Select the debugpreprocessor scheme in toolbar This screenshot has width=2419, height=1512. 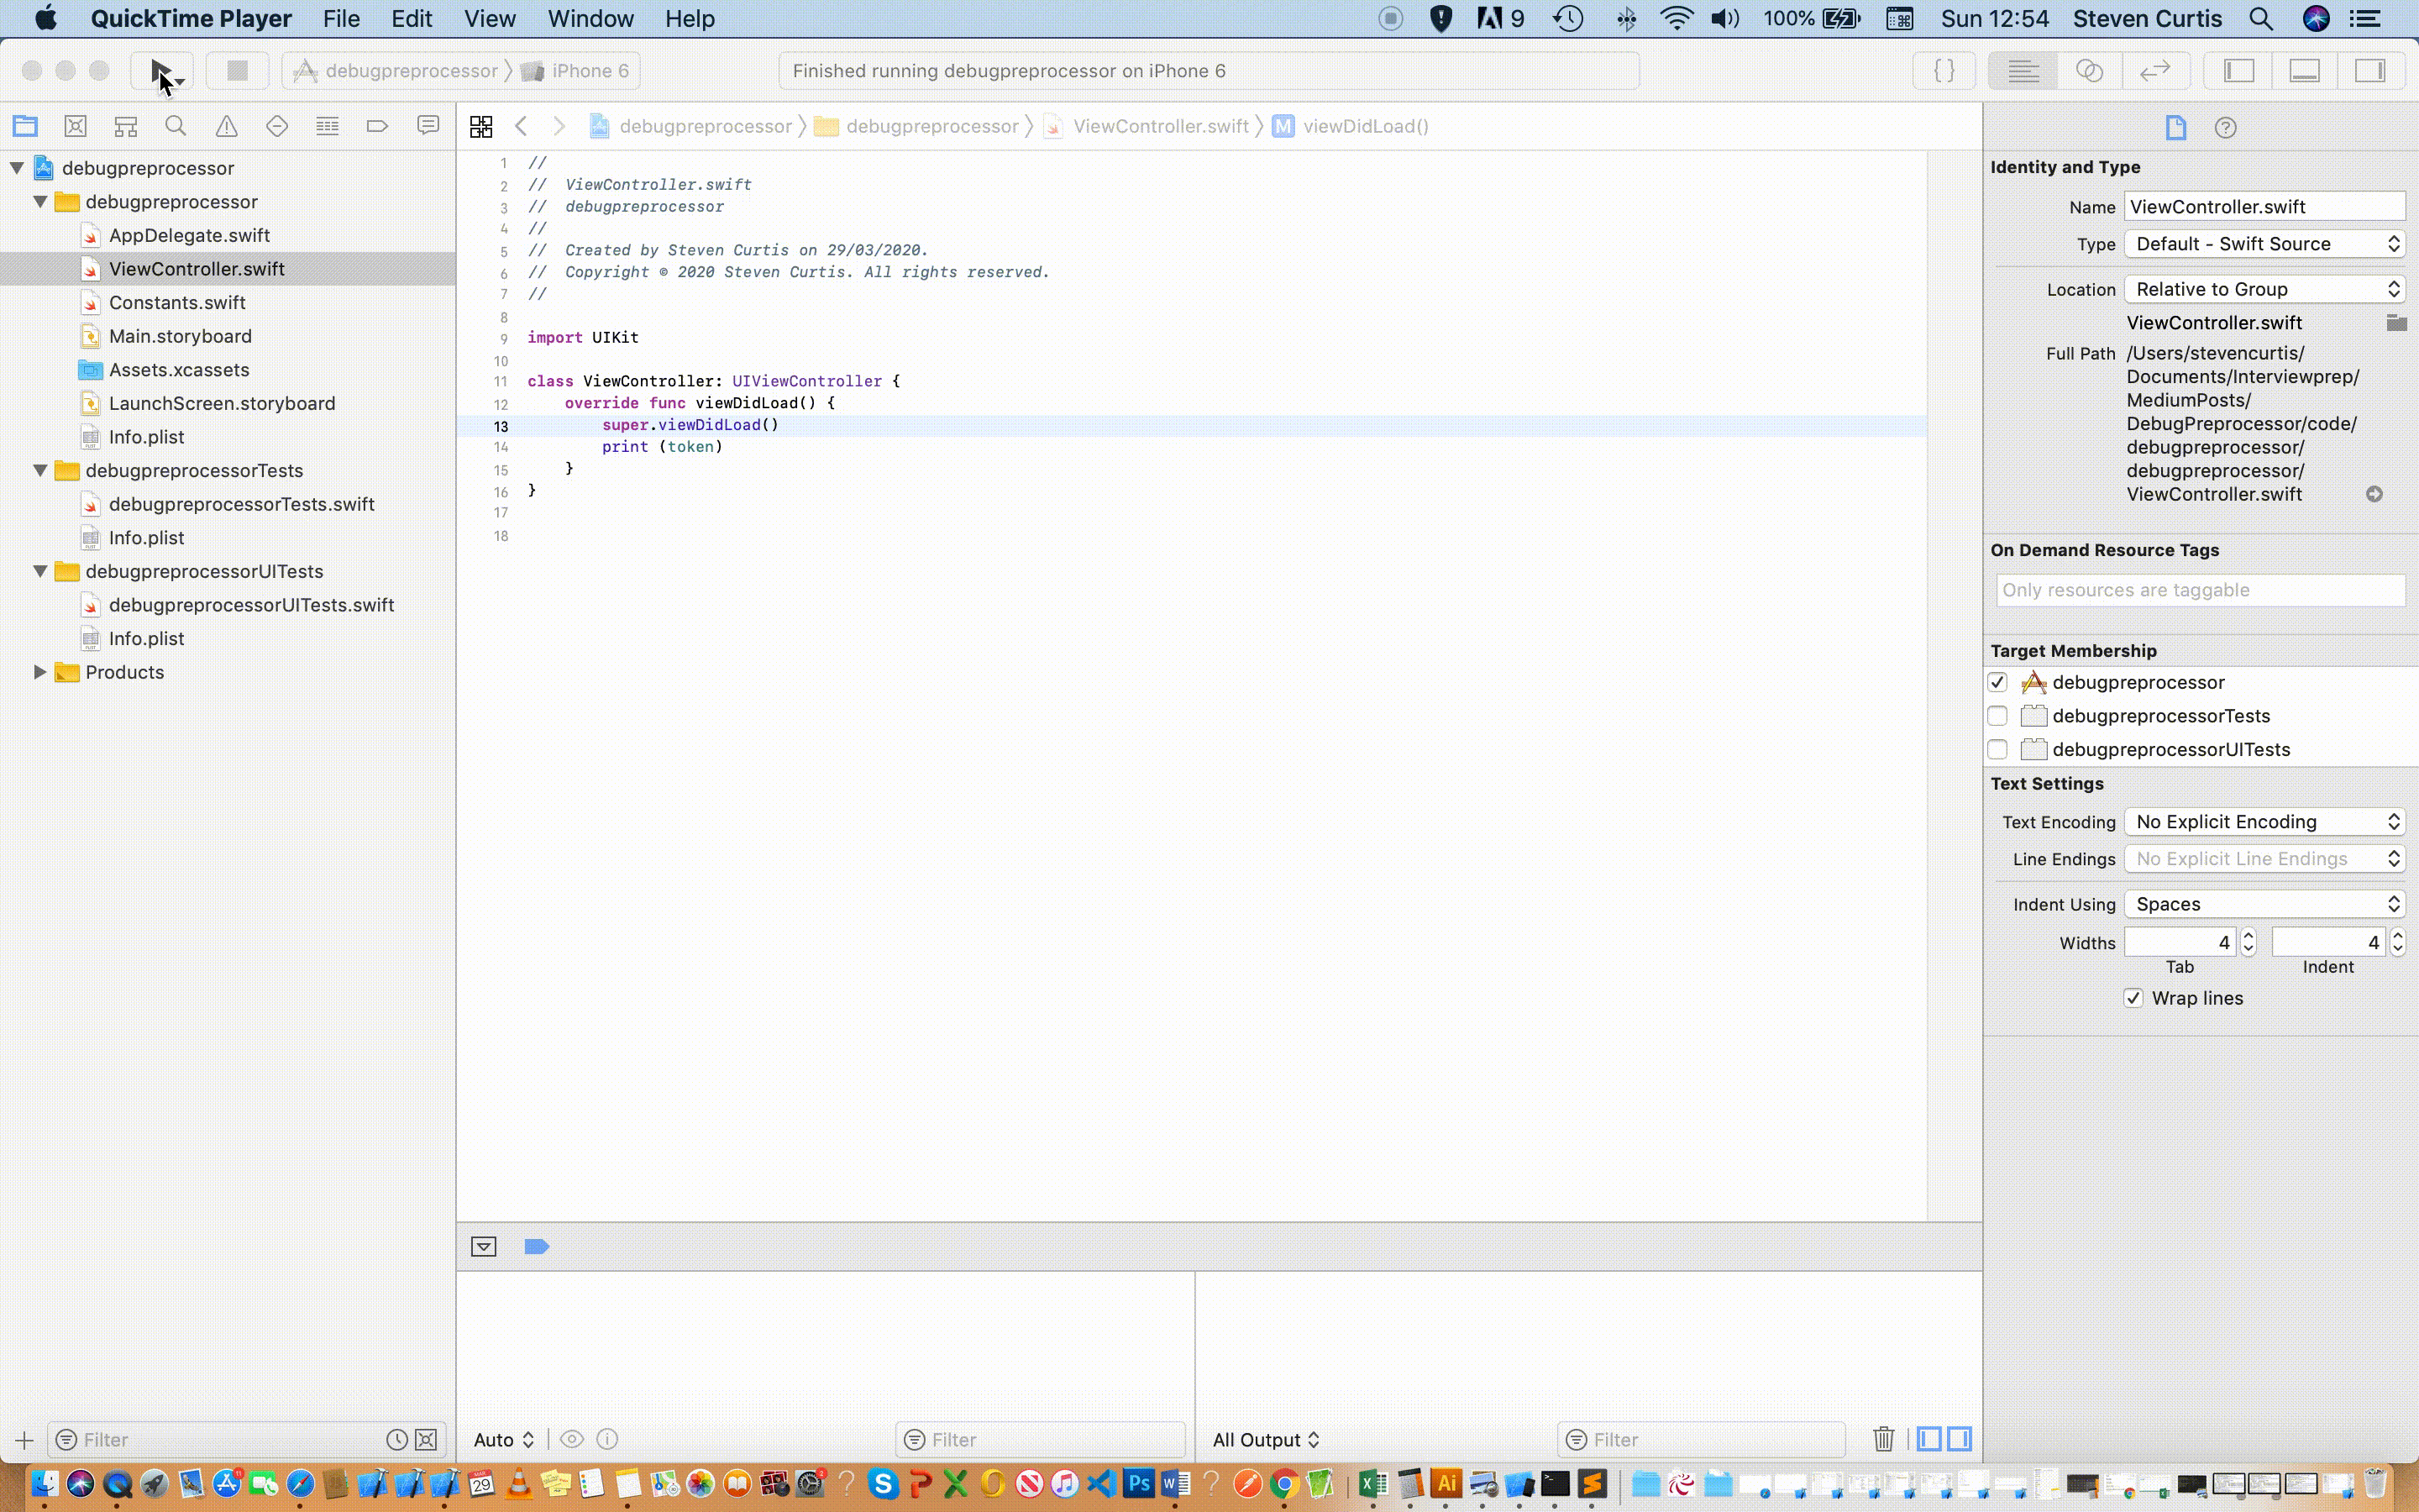click(x=396, y=71)
